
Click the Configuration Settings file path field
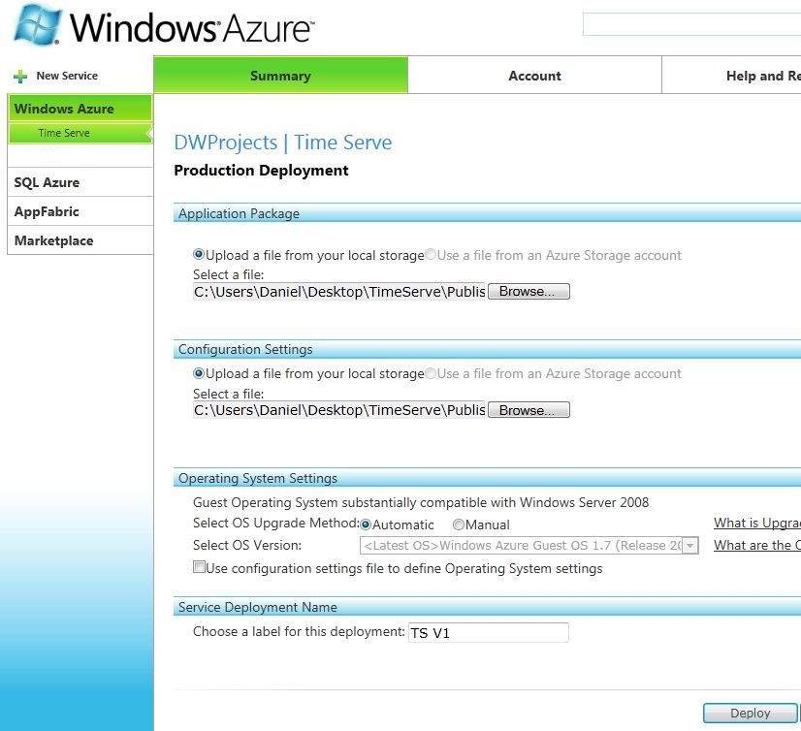tap(339, 410)
